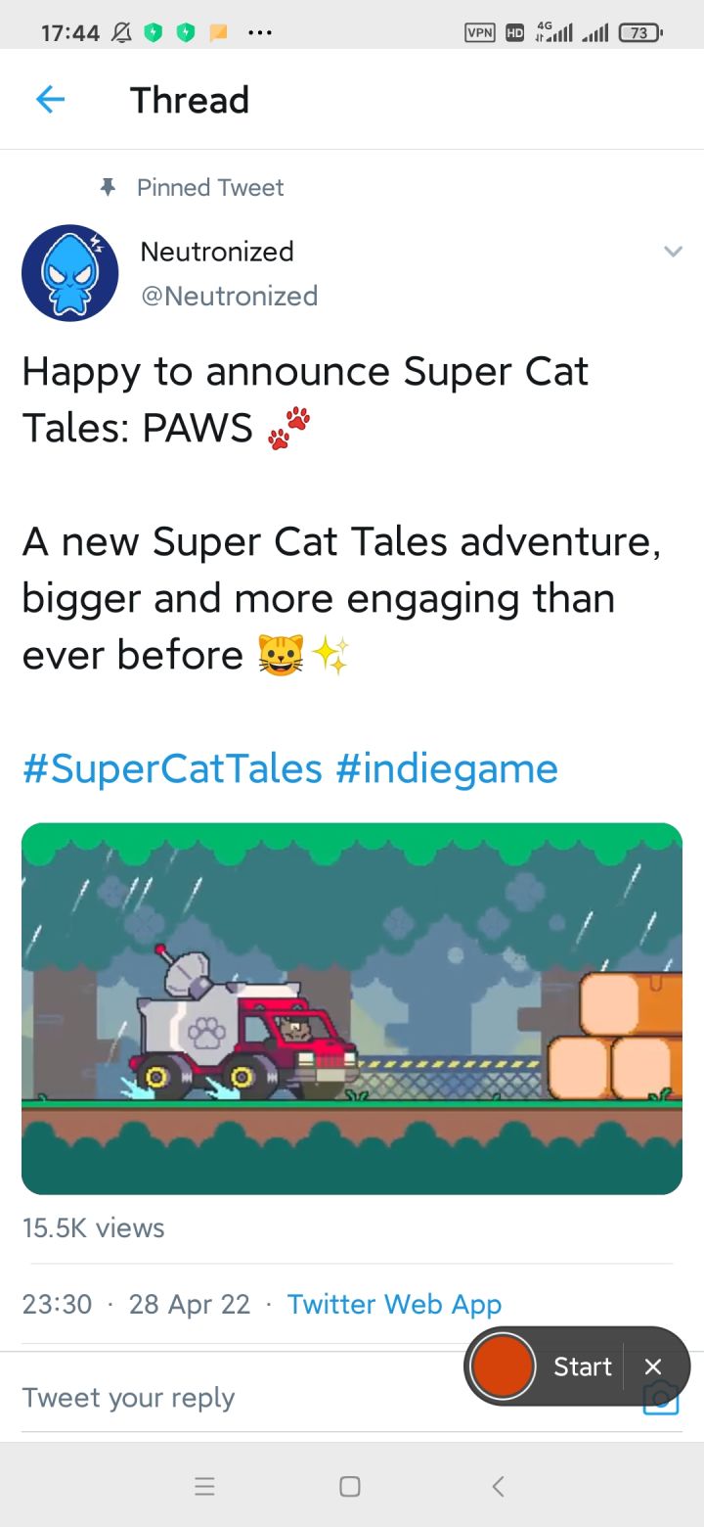
Task: Tap the Neutronized display name
Action: pyautogui.click(x=217, y=252)
